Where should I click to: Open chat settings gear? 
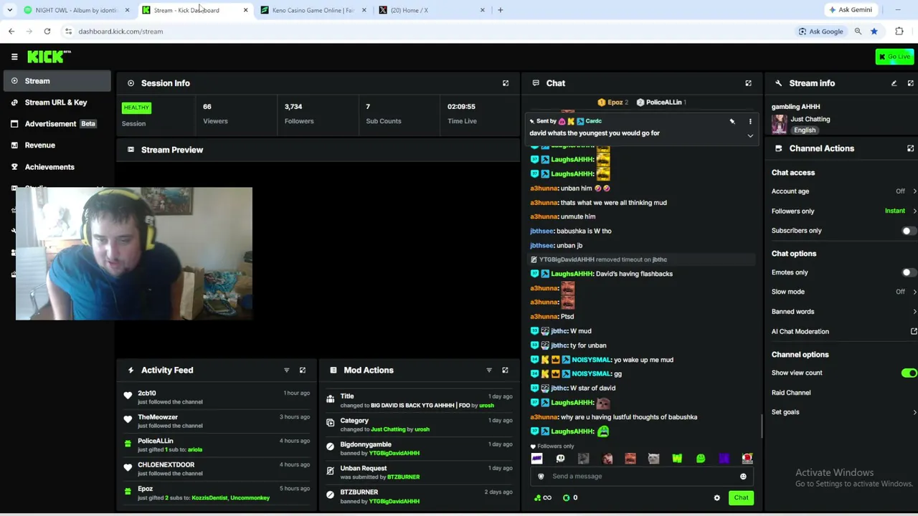click(716, 498)
